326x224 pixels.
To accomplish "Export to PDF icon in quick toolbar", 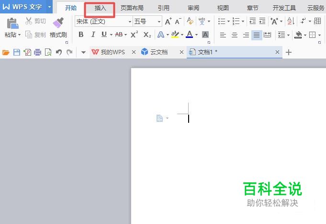I will pos(27,52).
